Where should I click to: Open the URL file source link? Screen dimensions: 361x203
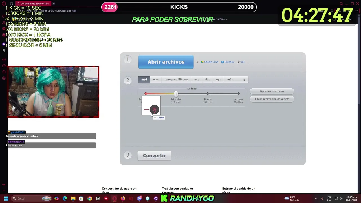coord(241,62)
